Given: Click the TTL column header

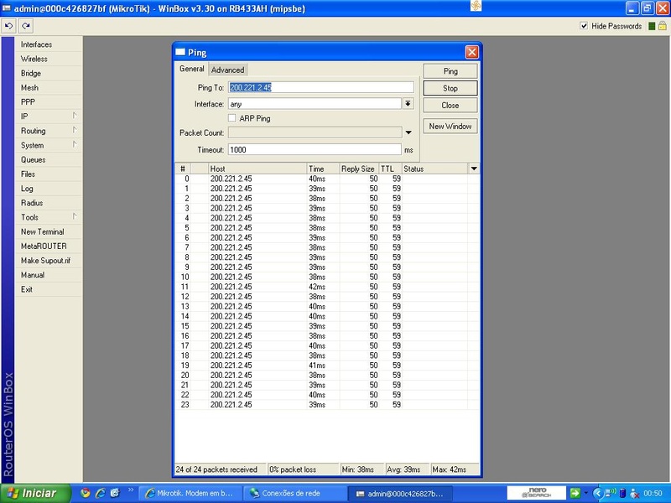Looking at the screenshot, I should click(390, 169).
